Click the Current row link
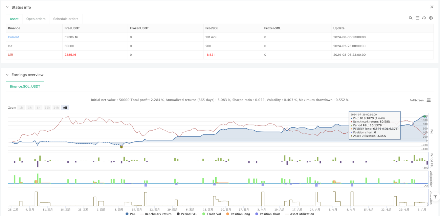 coord(14,37)
